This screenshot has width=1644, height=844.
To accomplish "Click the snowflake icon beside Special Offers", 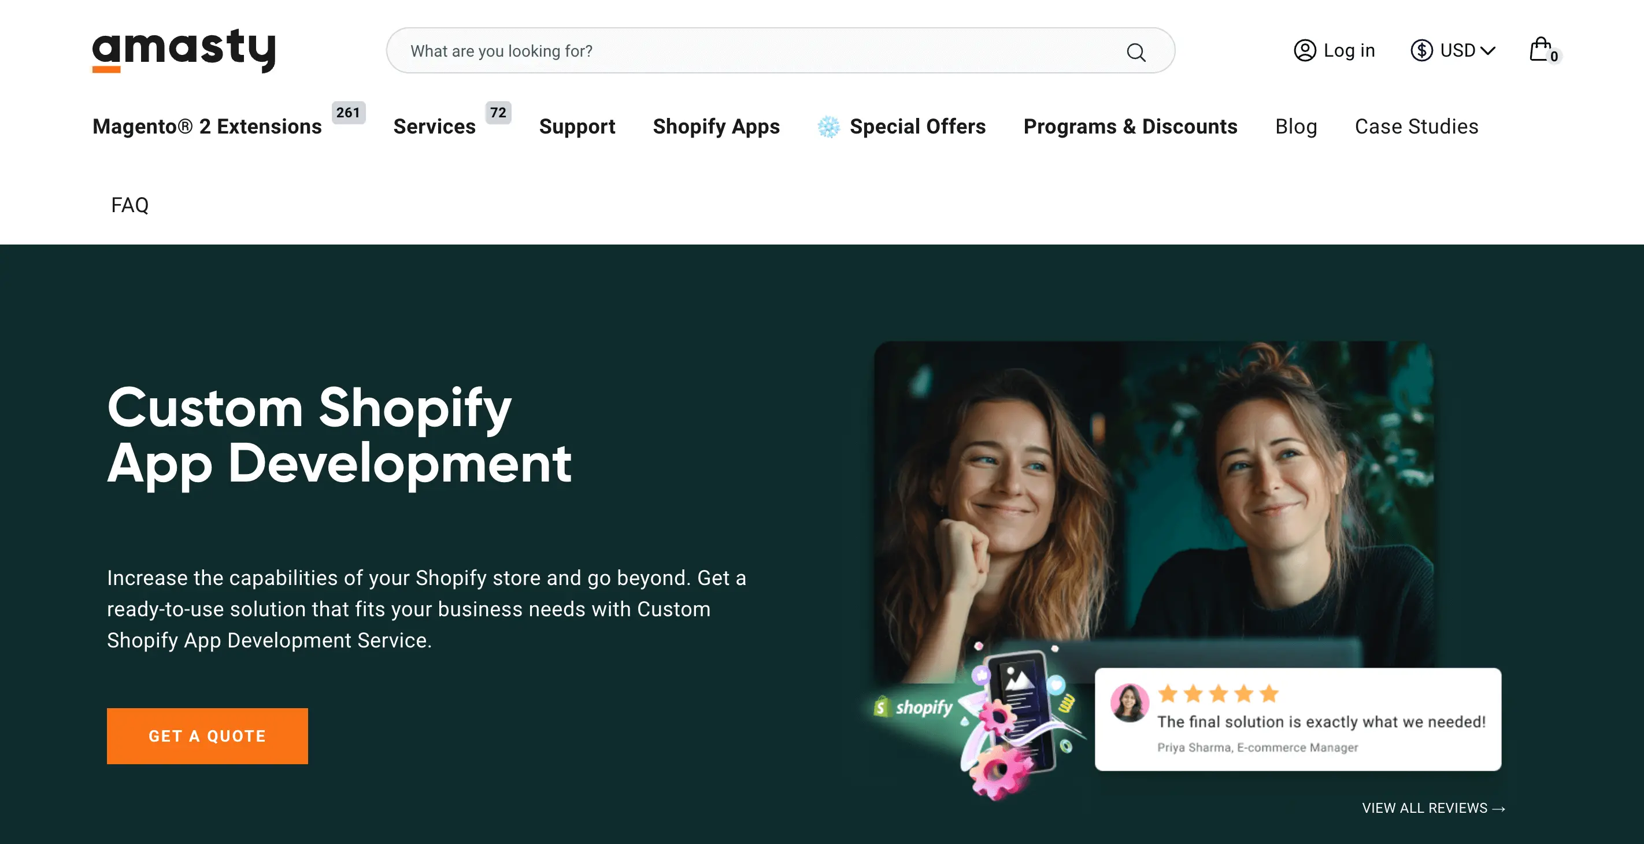I will pos(828,127).
